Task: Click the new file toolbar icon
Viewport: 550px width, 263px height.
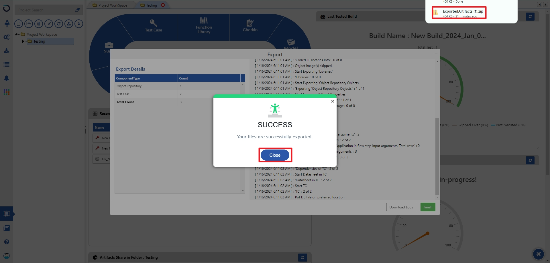Action: click(x=19, y=24)
